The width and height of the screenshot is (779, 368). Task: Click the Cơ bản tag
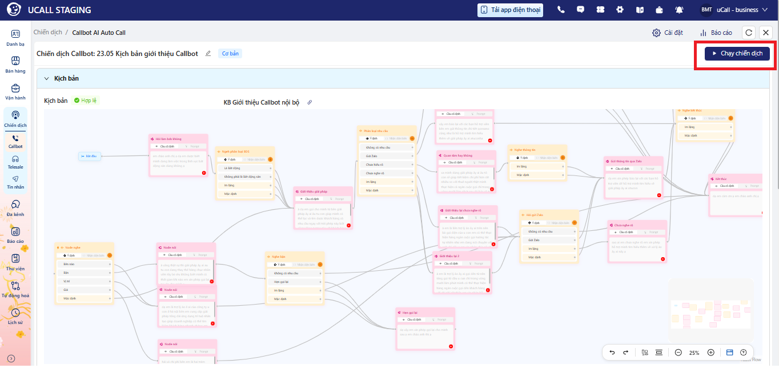click(230, 53)
